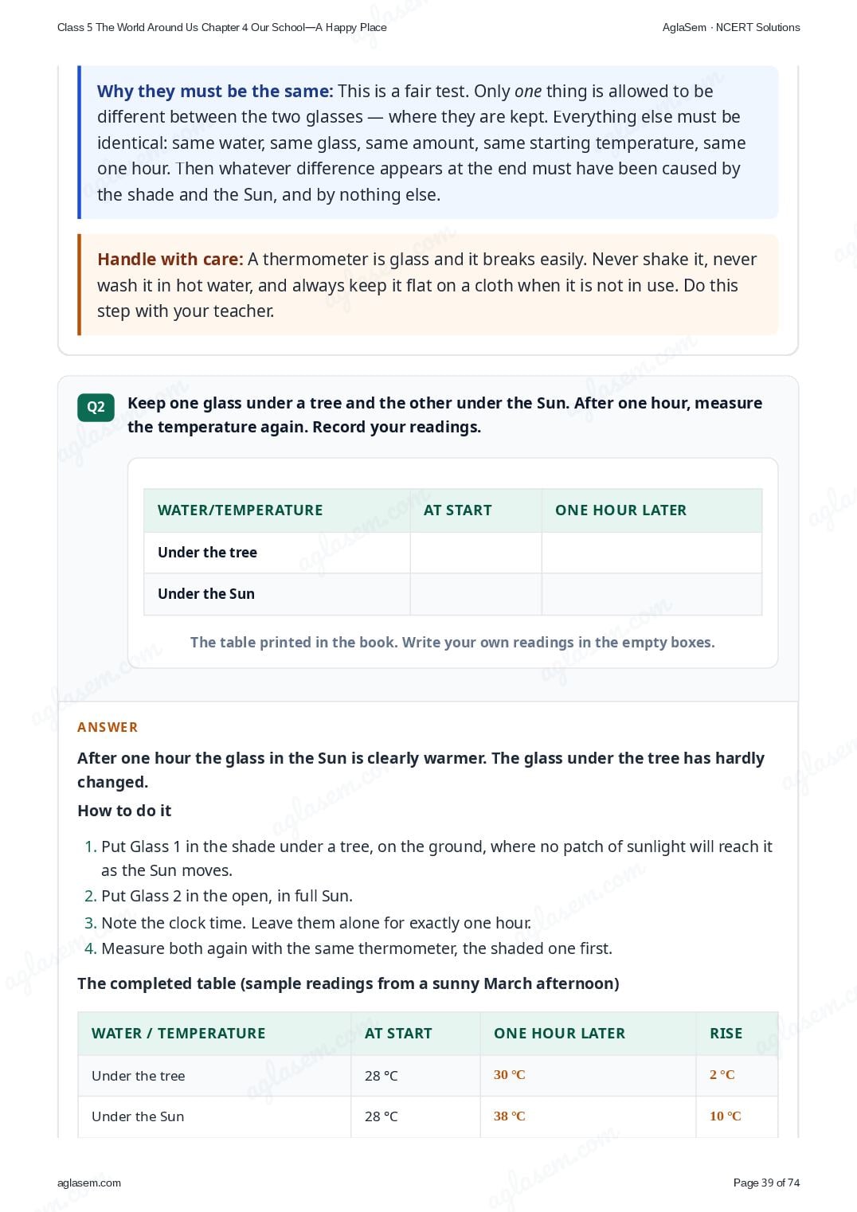Click the aglasem.com footer link
The height and width of the screenshot is (1212, 857).
[x=89, y=1183]
